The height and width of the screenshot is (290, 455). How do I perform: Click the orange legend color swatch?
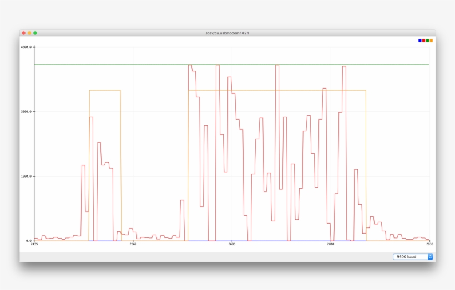[431, 40]
